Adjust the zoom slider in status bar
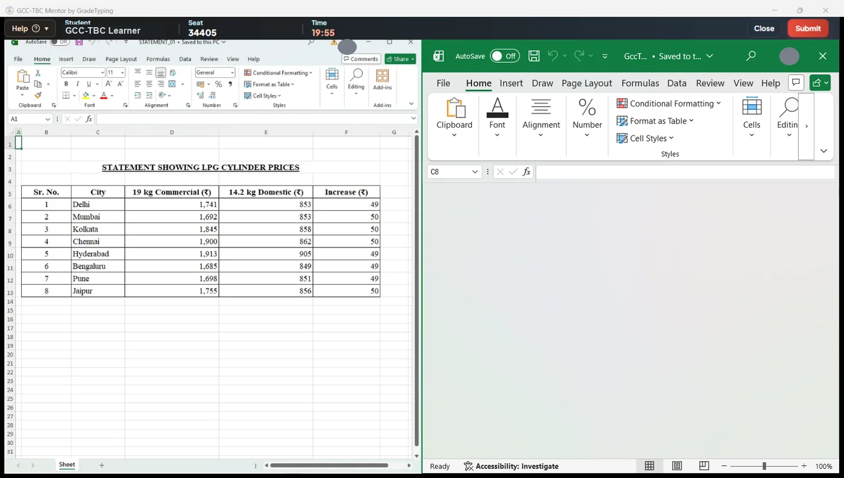The width and height of the screenshot is (844, 478). (x=764, y=466)
